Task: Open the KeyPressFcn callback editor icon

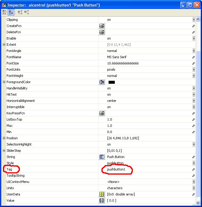Action: 102,113
